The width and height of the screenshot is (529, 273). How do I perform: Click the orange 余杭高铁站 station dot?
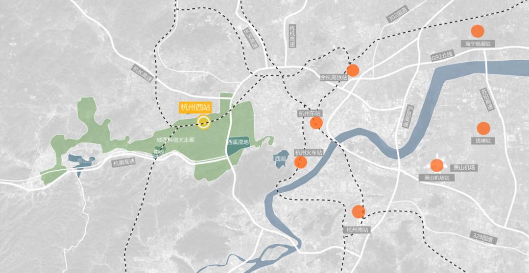click(x=353, y=70)
